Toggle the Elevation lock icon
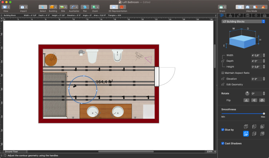Screen dimensions: 269x158 pyautogui.click(x=223, y=79)
